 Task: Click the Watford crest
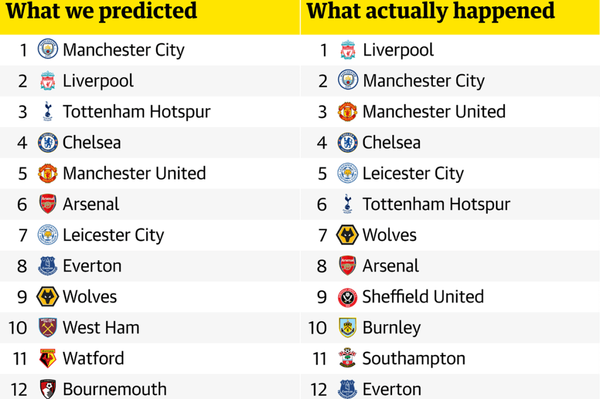click(47, 358)
